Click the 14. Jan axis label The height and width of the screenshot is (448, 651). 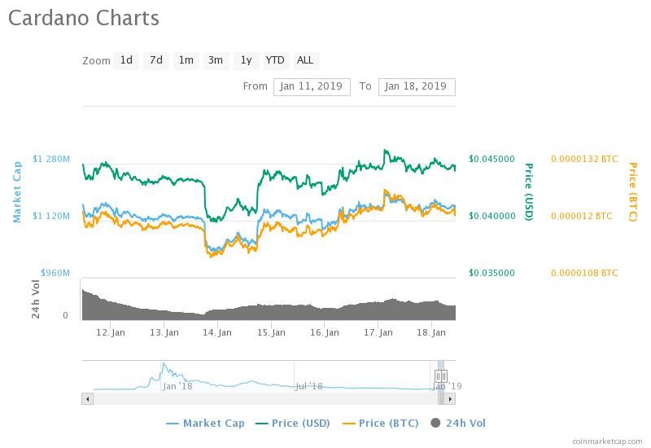(x=217, y=332)
